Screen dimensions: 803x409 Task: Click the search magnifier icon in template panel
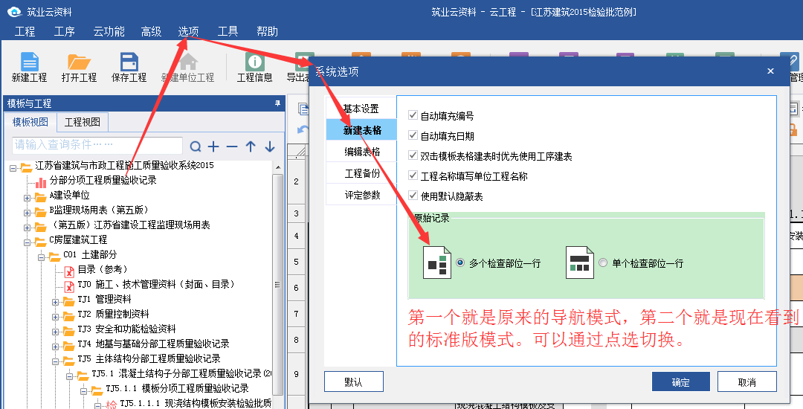click(x=196, y=146)
